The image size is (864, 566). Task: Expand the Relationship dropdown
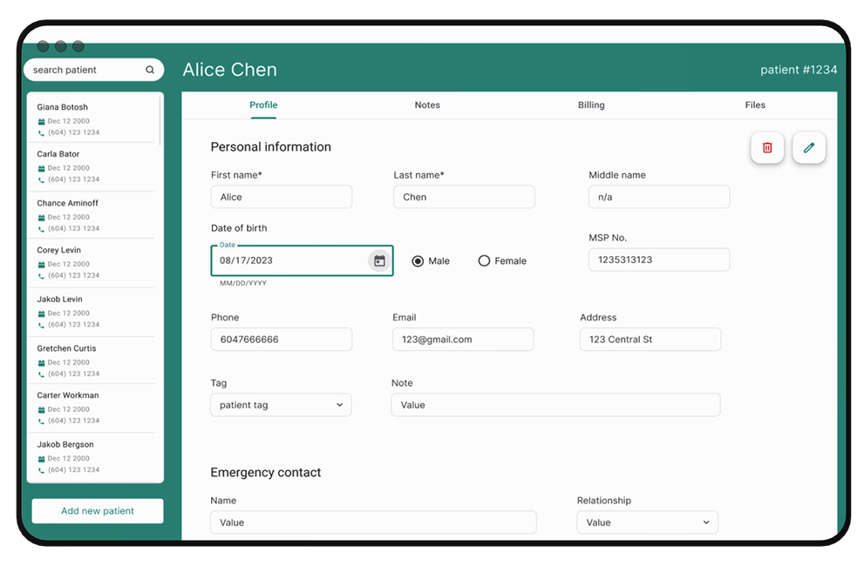(648, 522)
